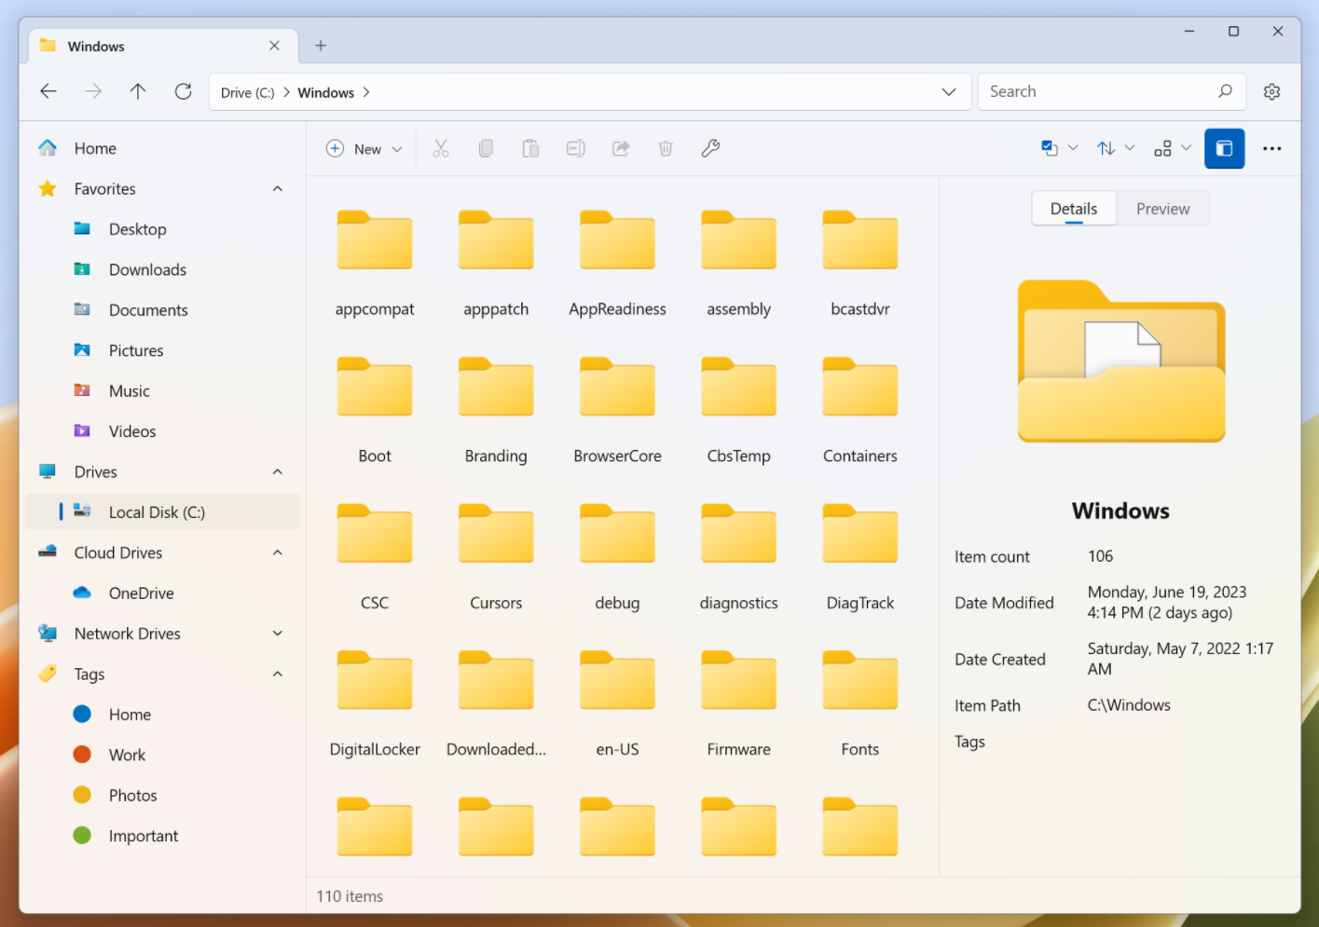Click Windows in breadcrumb path
The image size is (1319, 927).
click(x=325, y=92)
